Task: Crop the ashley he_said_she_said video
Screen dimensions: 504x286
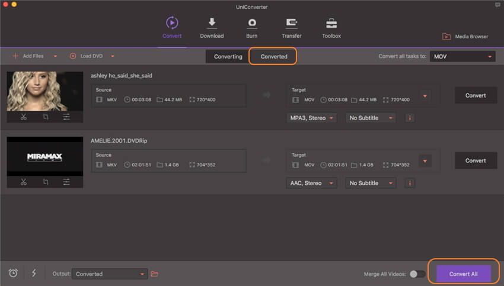Action: point(45,117)
